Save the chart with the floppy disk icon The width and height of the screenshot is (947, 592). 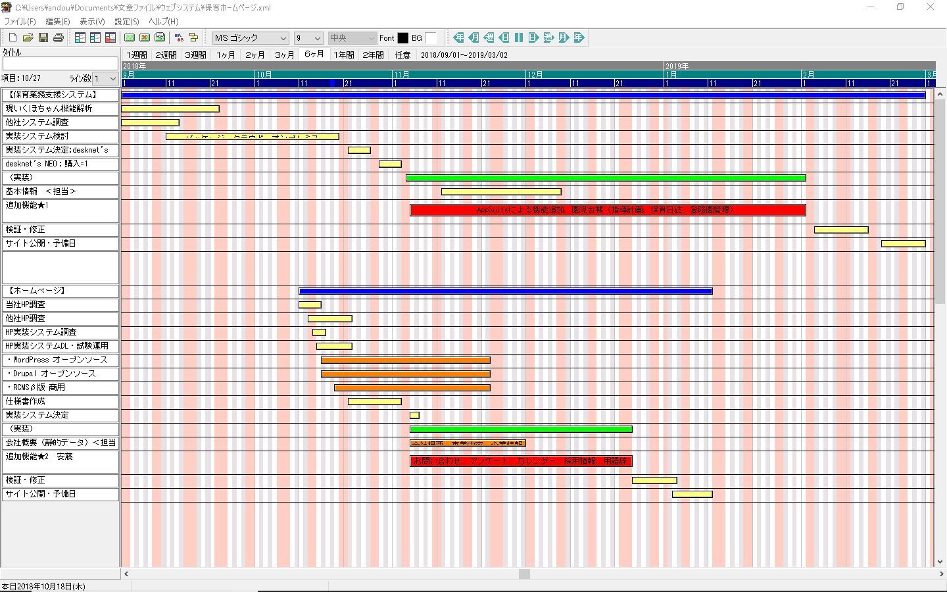(43, 37)
